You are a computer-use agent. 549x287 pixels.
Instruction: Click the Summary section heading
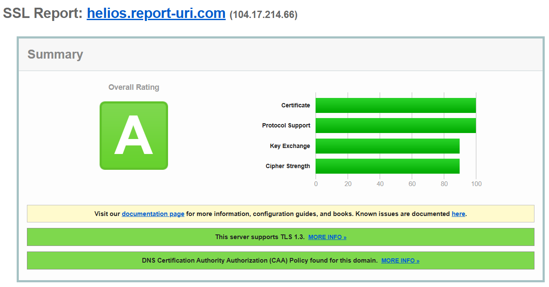tap(55, 55)
